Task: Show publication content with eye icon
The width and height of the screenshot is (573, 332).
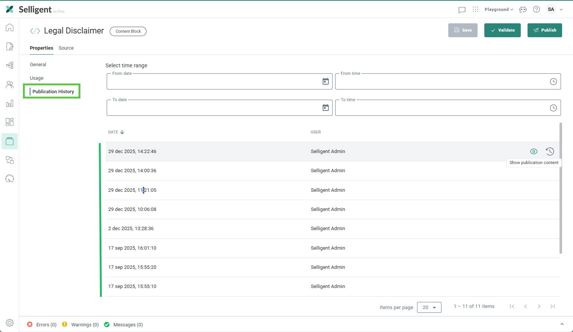Action: coord(534,152)
